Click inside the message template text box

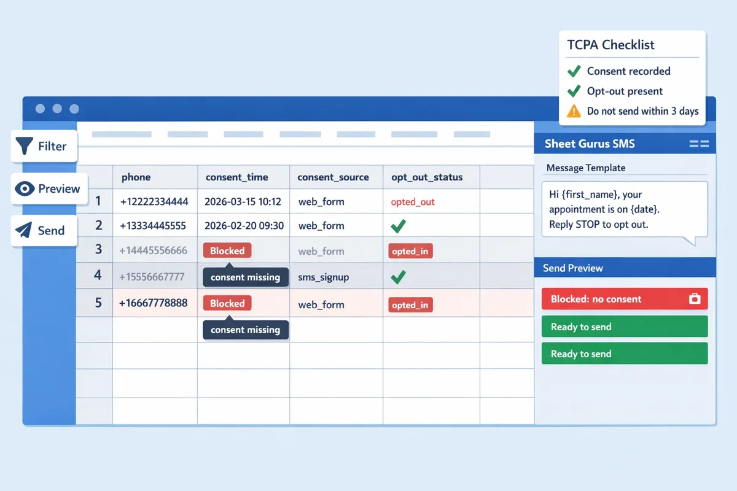coord(623,209)
